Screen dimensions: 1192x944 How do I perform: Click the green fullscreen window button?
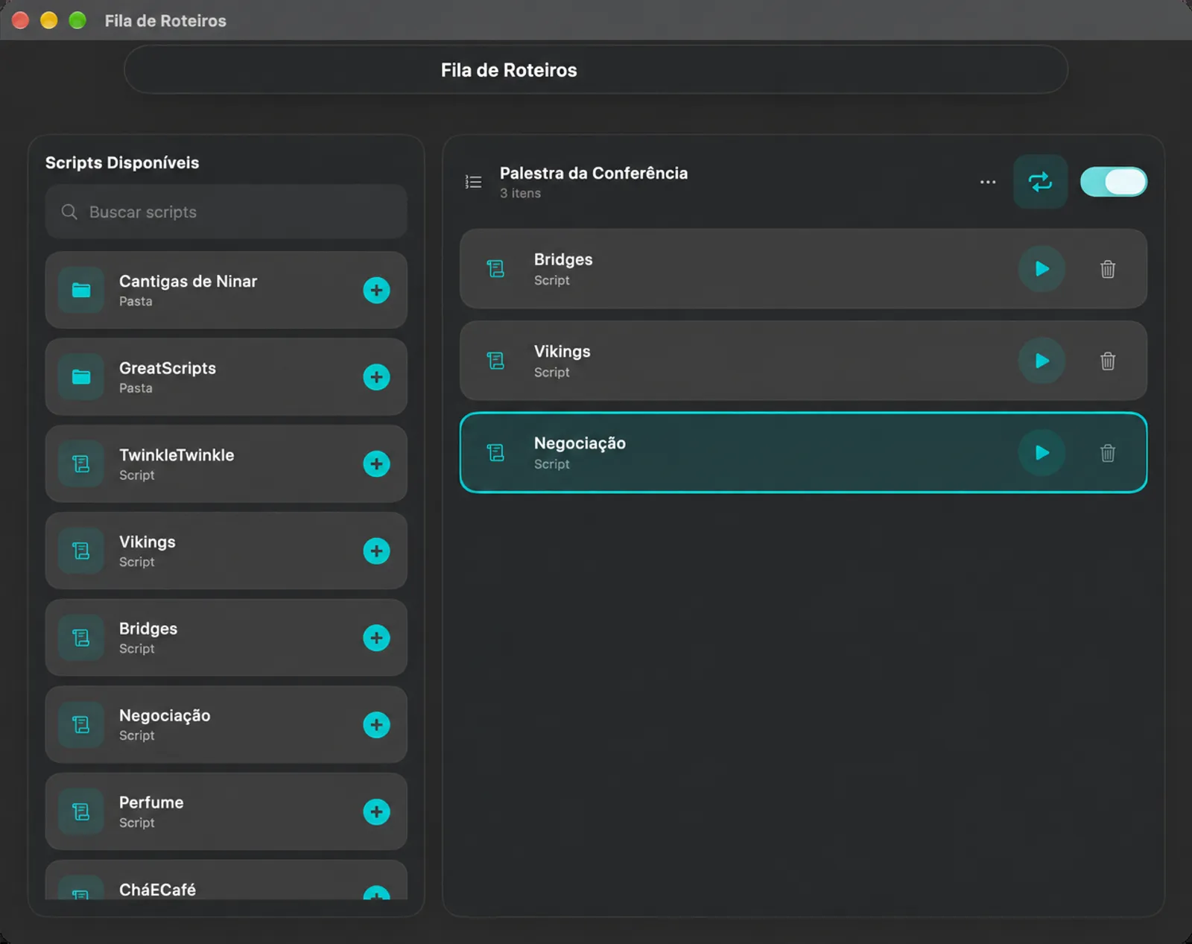tap(77, 20)
